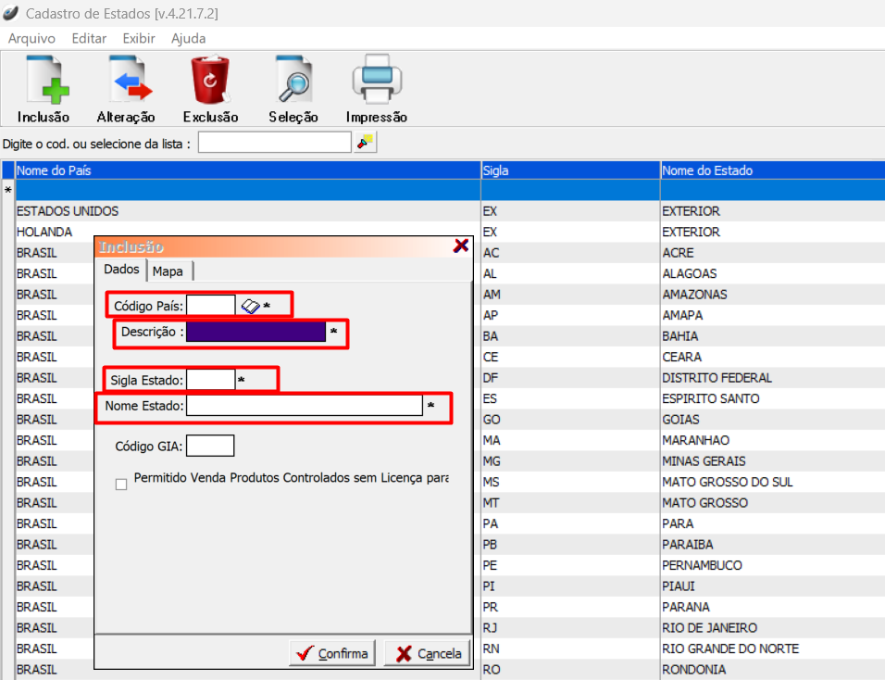Click the Nome Estado input field
Screen dimensions: 885x680
[304, 406]
